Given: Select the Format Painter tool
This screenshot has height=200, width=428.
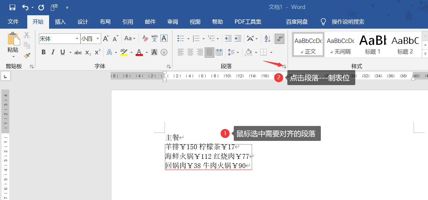Looking at the screenshot, I should [27, 56].
